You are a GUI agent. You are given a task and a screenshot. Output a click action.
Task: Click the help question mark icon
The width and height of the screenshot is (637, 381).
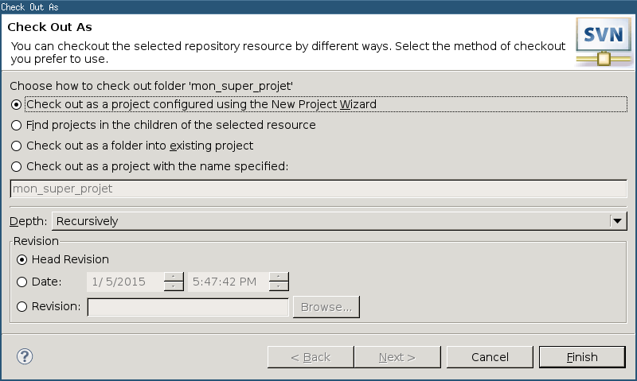click(25, 356)
